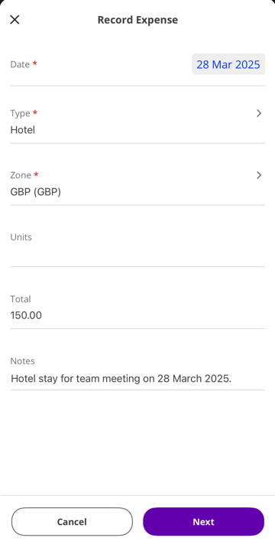Focus the empty Units input field
The image size is (275, 541).
pyautogui.click(x=137, y=254)
